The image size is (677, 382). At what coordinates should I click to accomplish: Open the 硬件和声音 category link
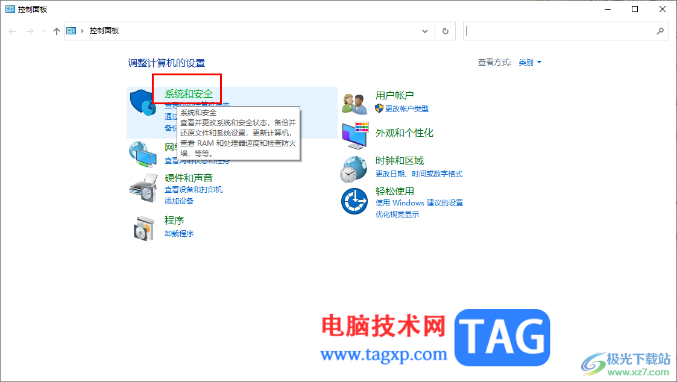189,178
